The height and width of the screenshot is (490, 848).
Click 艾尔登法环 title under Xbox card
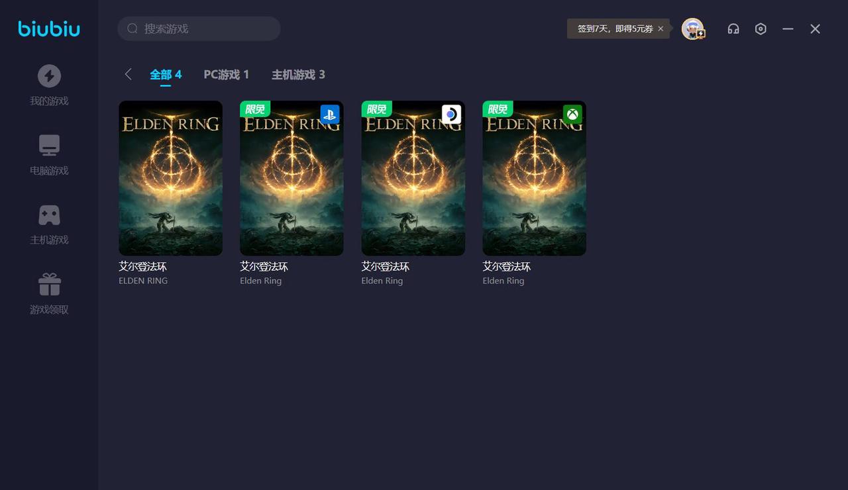(506, 266)
